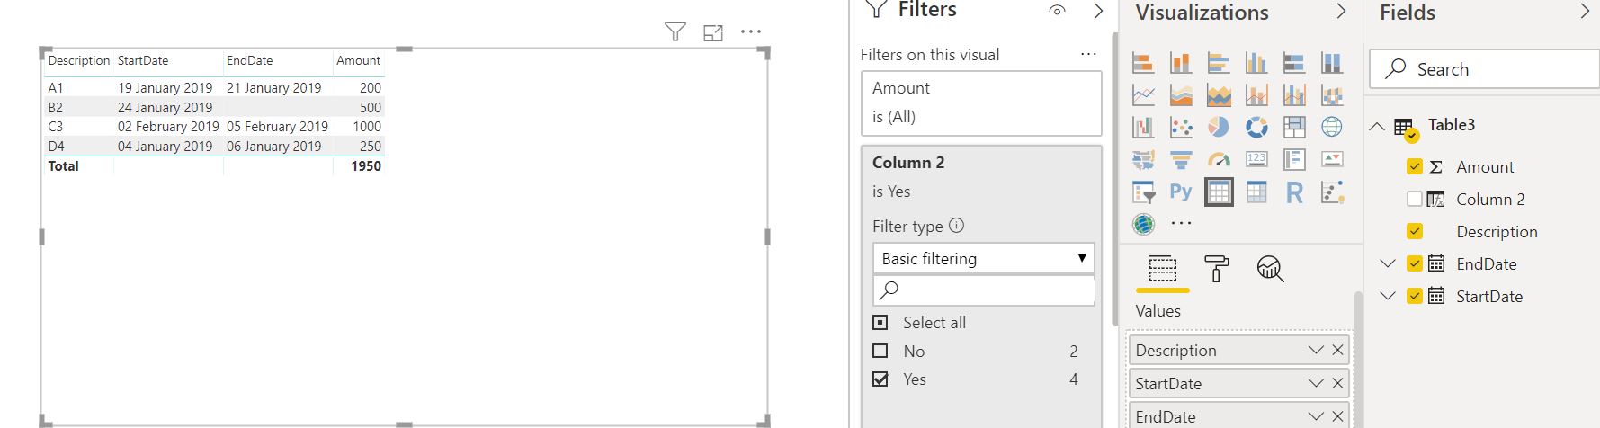Image resolution: width=1600 pixels, height=428 pixels.
Task: Select the gauge visual
Action: pyautogui.click(x=1219, y=159)
